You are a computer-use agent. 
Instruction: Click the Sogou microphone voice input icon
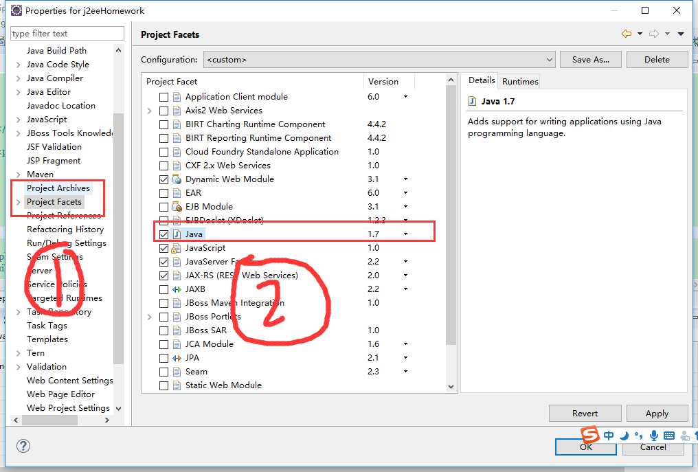point(653,436)
